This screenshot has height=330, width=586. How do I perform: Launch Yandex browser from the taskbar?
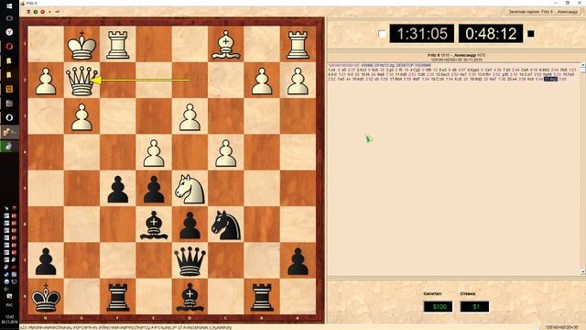pyautogui.click(x=9, y=32)
